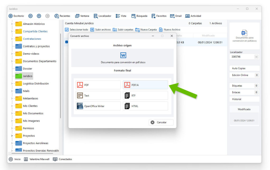Expand the Mails folder
Viewport: 270px width, 170px height.
point(12,91)
